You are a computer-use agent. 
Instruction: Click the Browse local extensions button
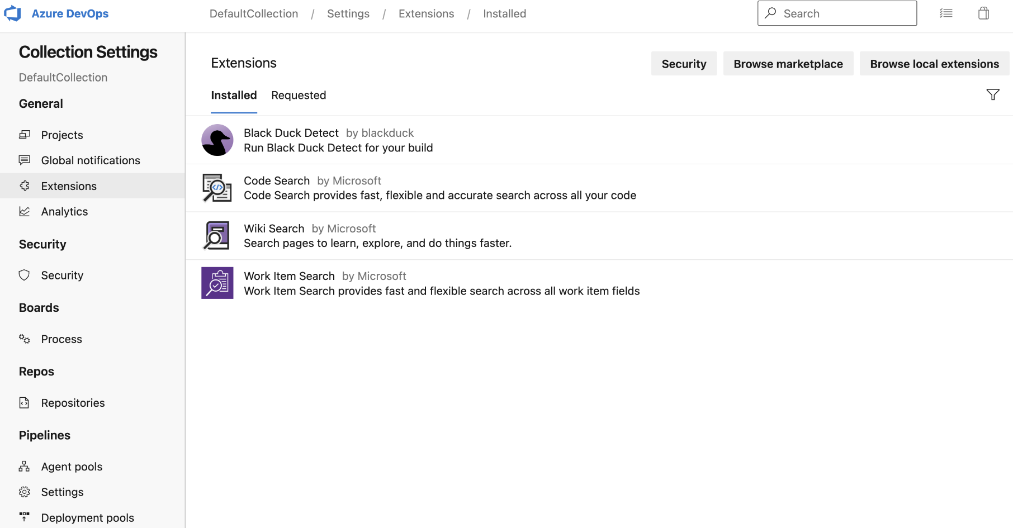point(934,64)
